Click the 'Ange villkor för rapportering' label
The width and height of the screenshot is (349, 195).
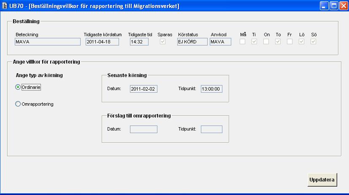pos(46,62)
